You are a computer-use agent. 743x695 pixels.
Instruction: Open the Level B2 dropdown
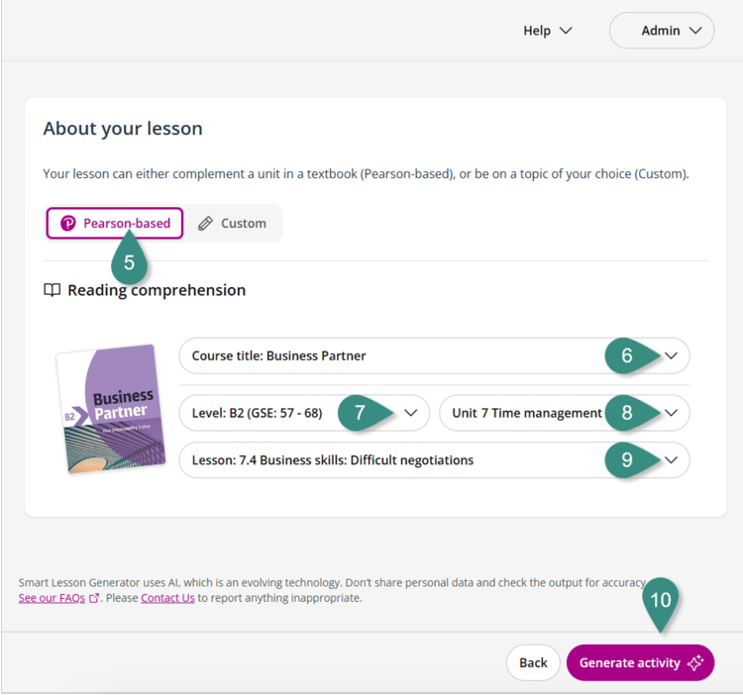tap(304, 413)
